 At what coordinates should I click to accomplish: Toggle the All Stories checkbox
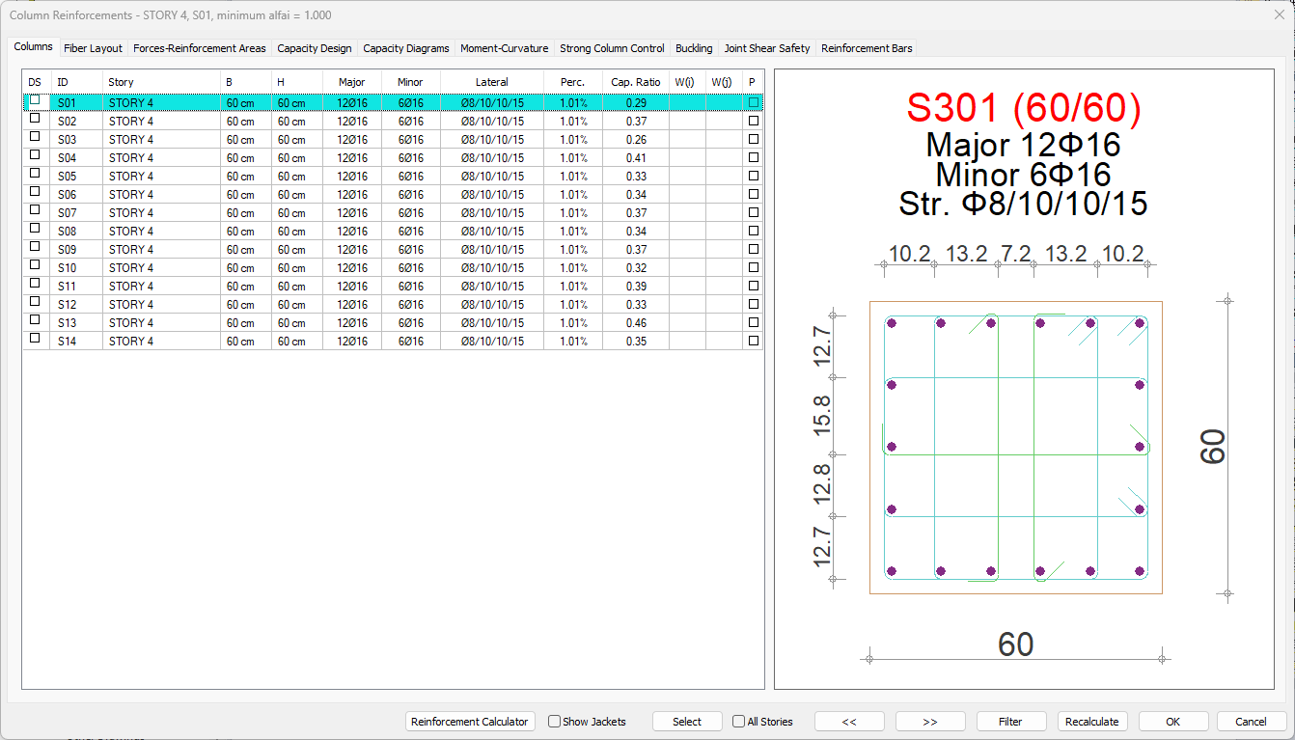[x=739, y=722]
